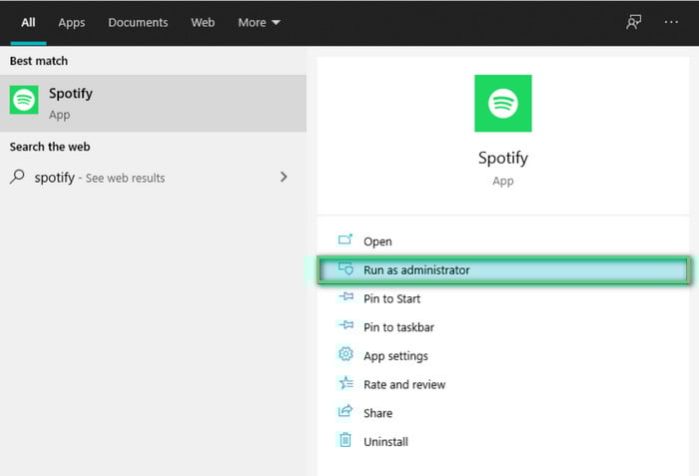699x476 pixels.
Task: Click the Open window icon
Action: (x=346, y=239)
